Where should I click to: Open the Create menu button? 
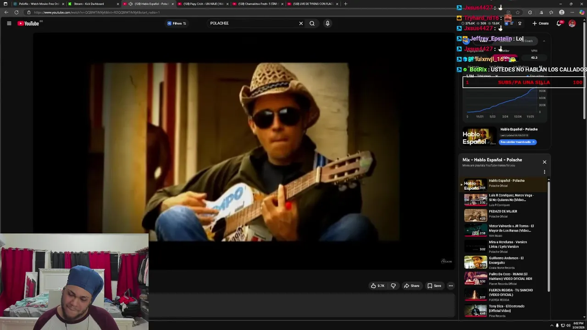pyautogui.click(x=540, y=23)
